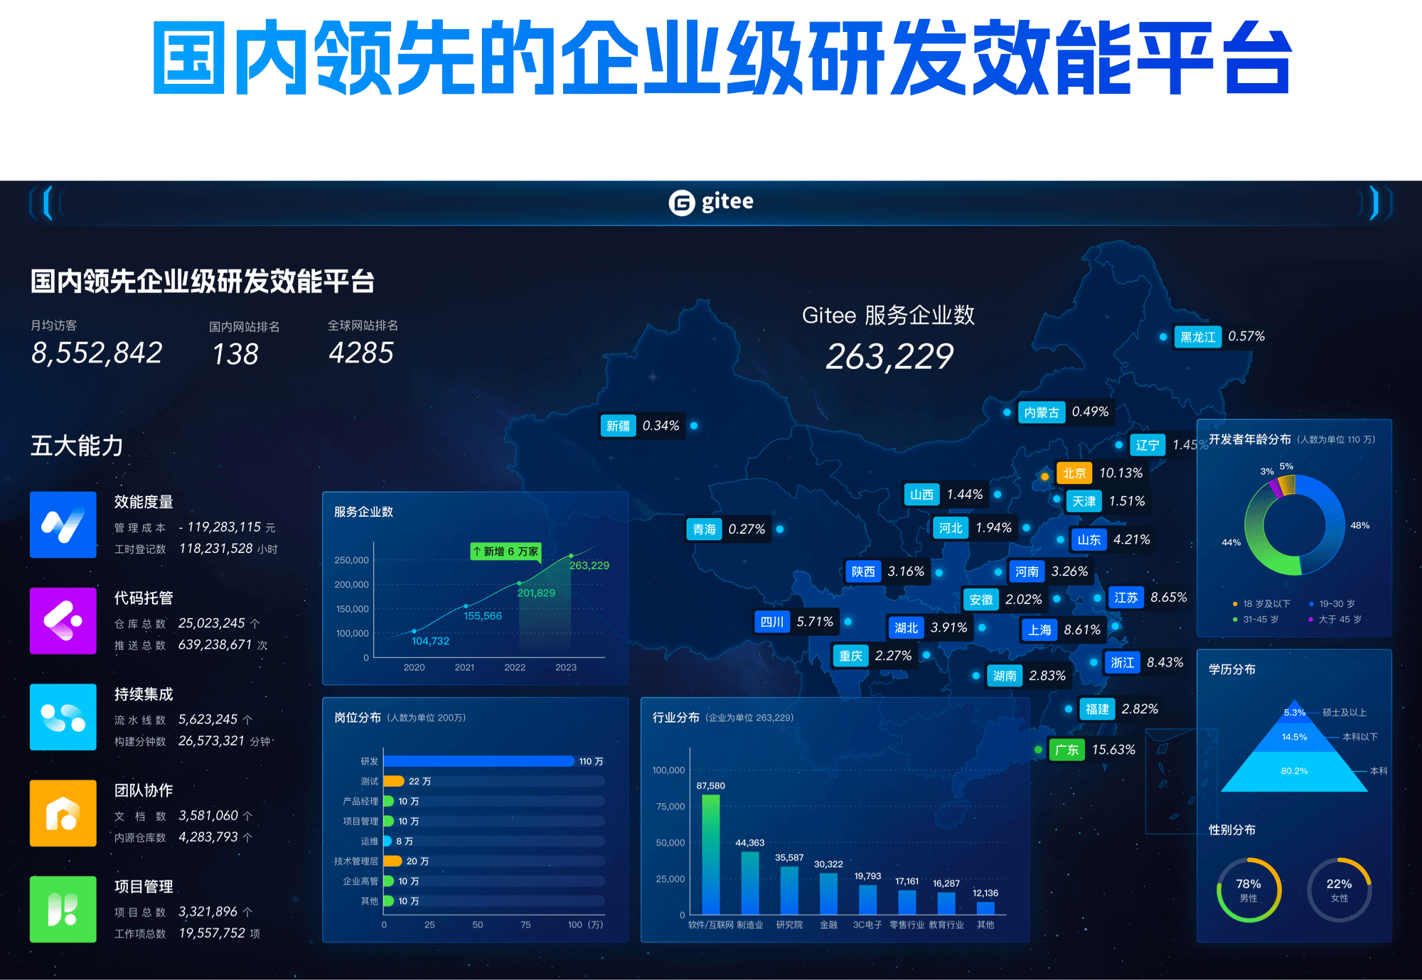This screenshot has width=1422, height=980.
Task: Click the 软件/互联网 87,580 bar
Action: click(710, 854)
